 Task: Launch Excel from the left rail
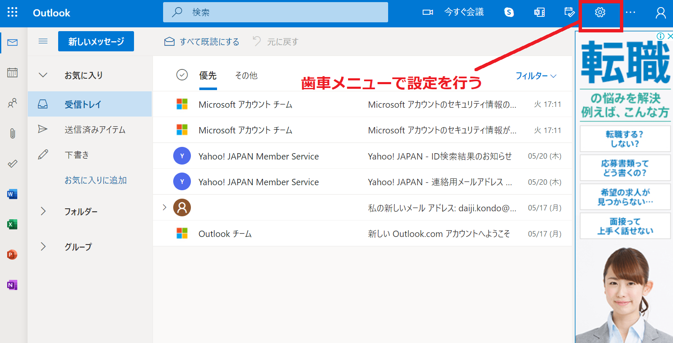[12, 224]
